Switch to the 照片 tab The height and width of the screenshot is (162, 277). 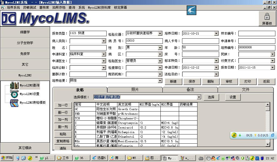coord(135,90)
